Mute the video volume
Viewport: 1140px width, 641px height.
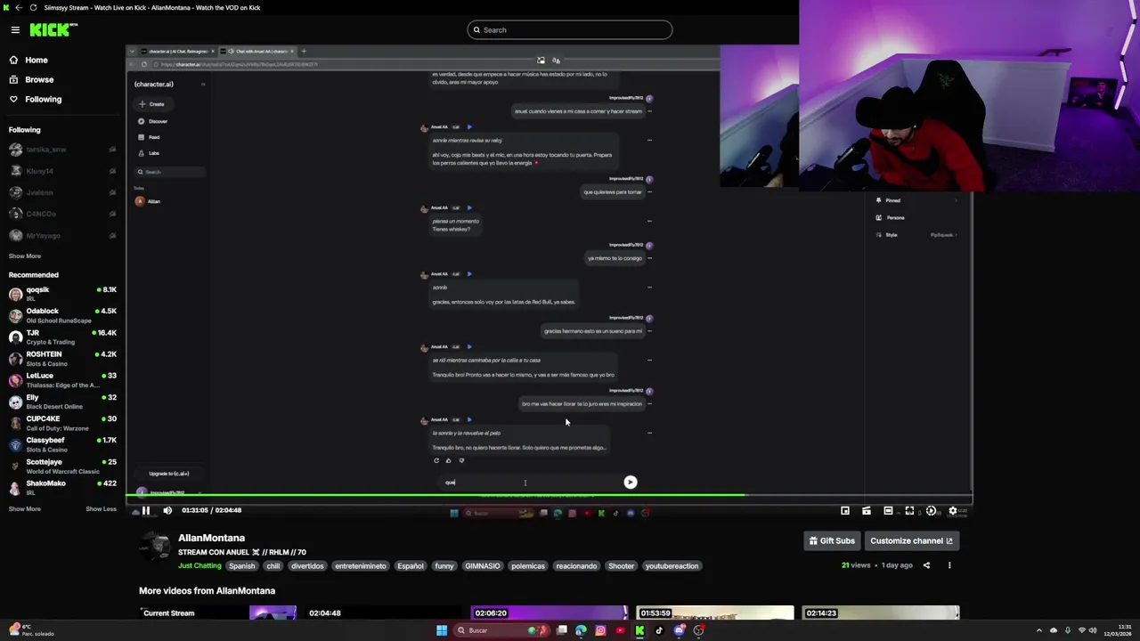[x=167, y=510]
